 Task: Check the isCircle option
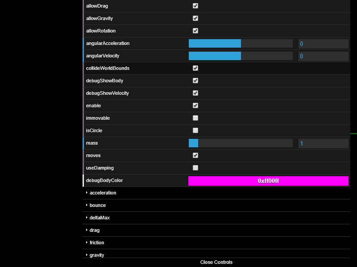pyautogui.click(x=195, y=130)
